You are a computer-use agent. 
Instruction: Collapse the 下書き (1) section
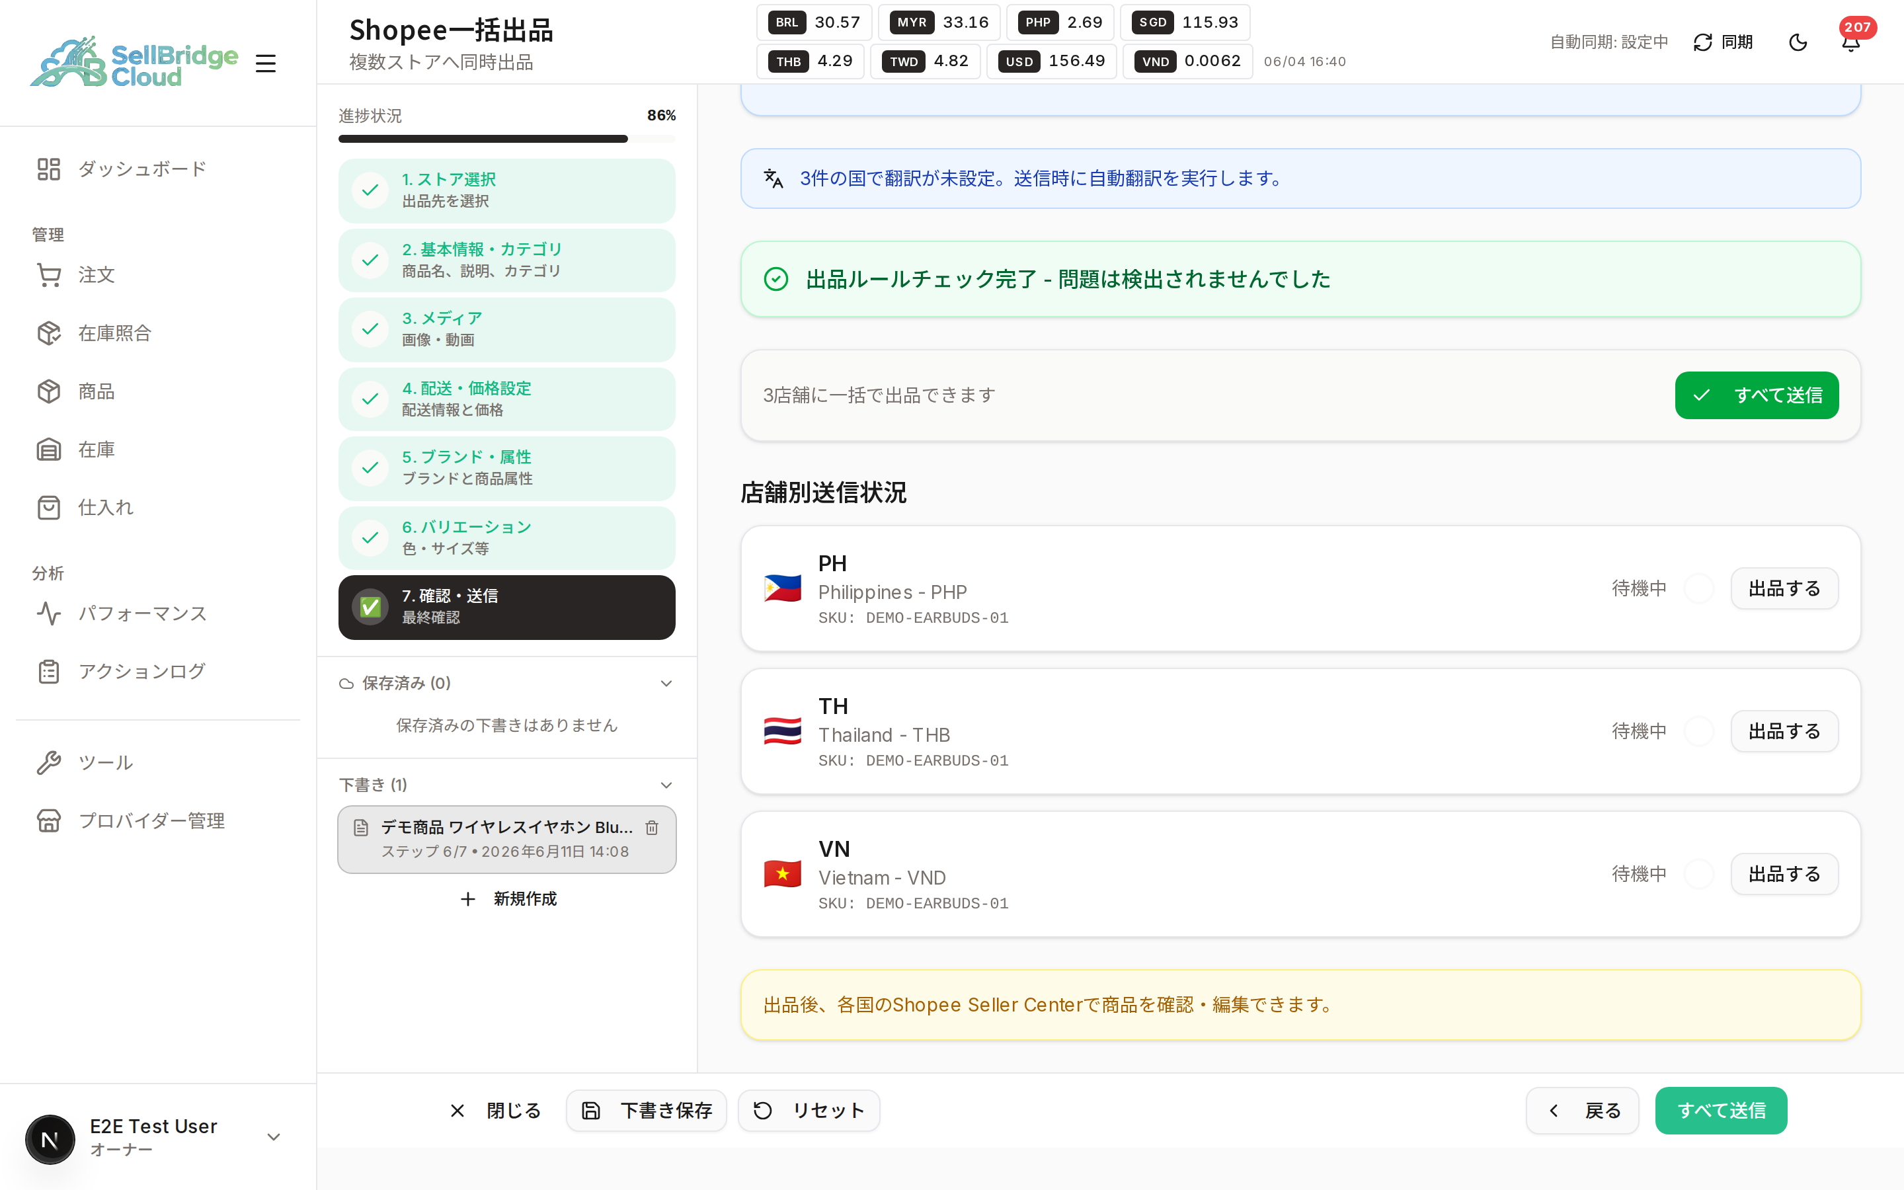pyautogui.click(x=506, y=785)
